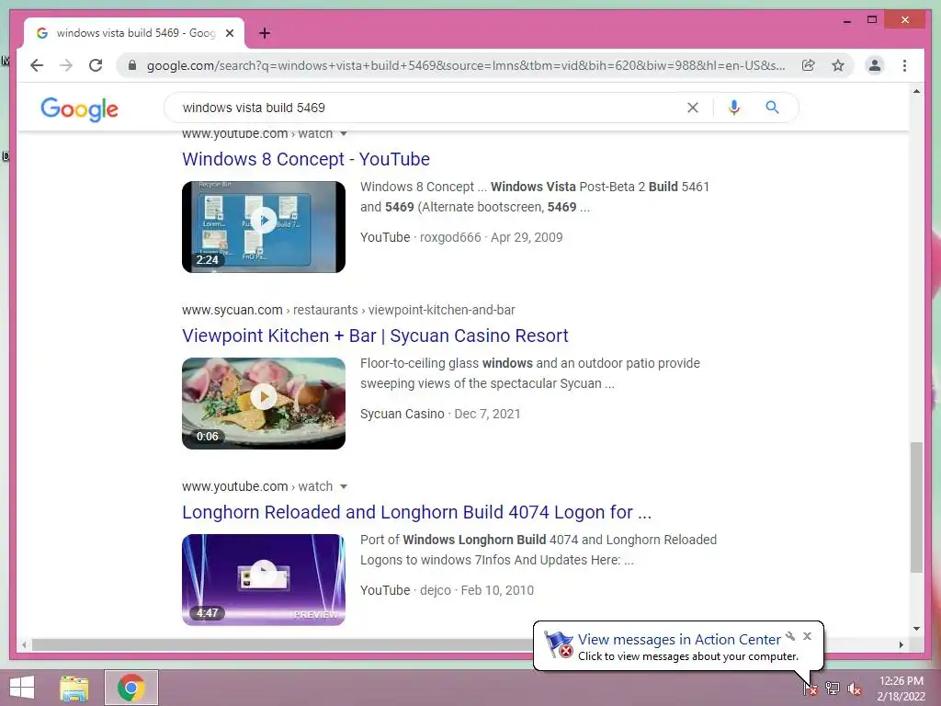Click the Action Center flag tray icon
Viewport: 941px width, 706px height.
pyautogui.click(x=810, y=688)
